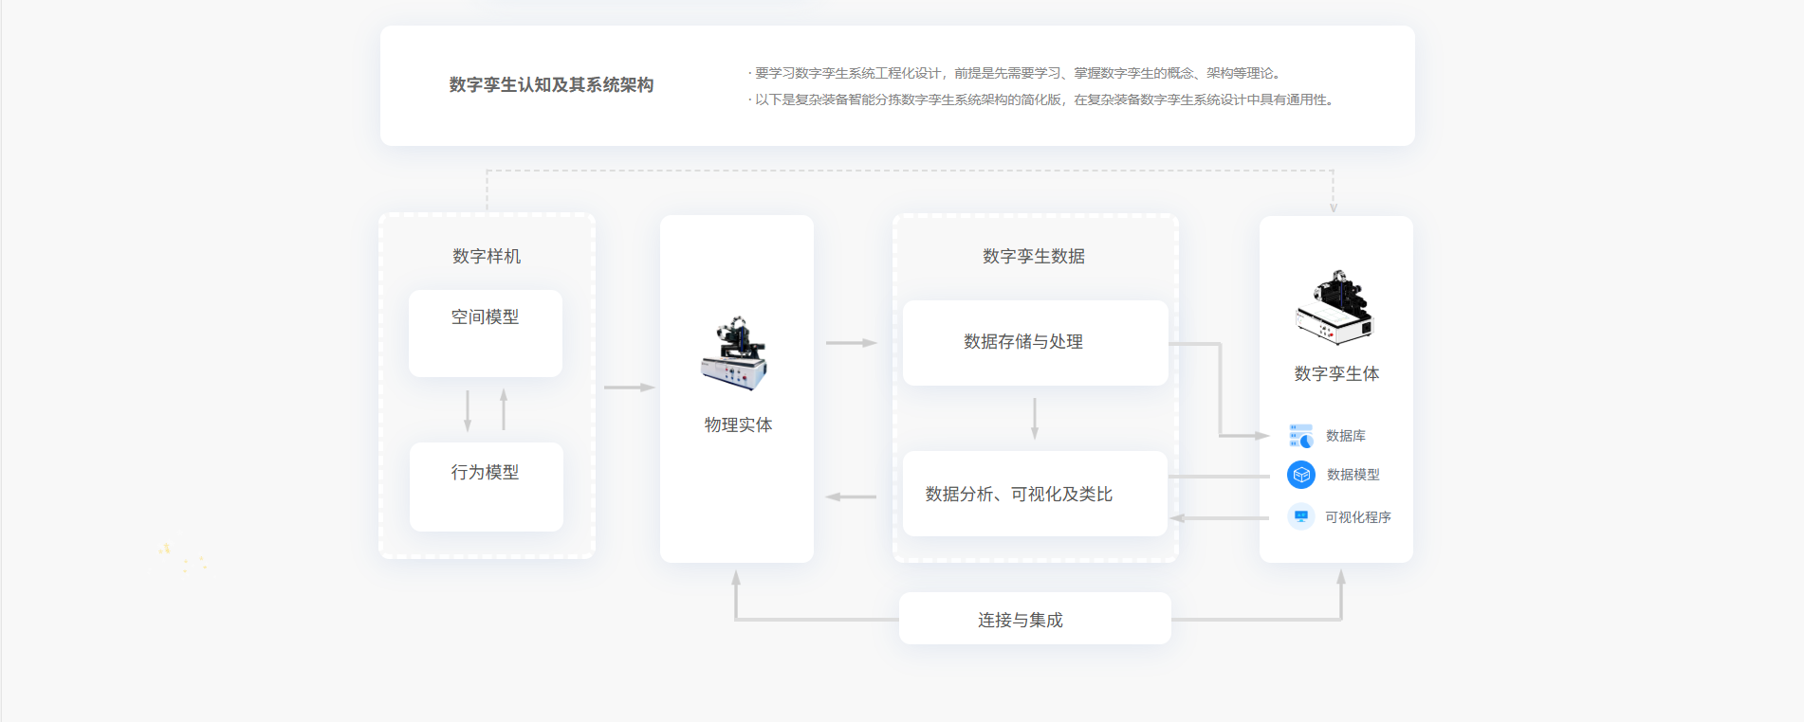Screen dimensions: 1804x722
Task: Click the 数字样机 heading
Action: point(487,256)
